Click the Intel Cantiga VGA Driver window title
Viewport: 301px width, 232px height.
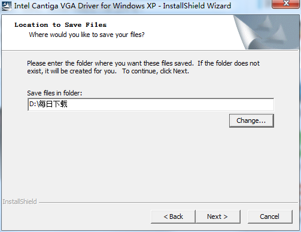pos(123,6)
